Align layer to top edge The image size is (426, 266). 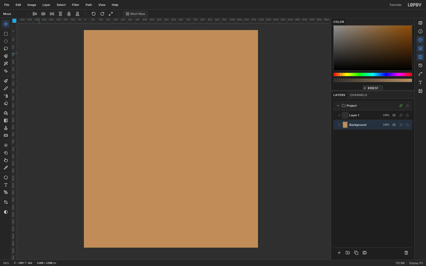60,14
